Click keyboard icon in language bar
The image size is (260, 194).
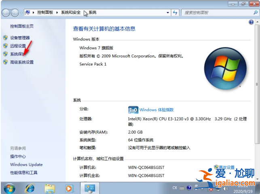click(182, 188)
